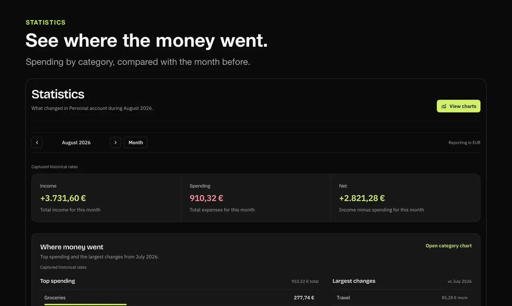Open the Month period selector
This screenshot has width=512, height=306.
[x=135, y=143]
